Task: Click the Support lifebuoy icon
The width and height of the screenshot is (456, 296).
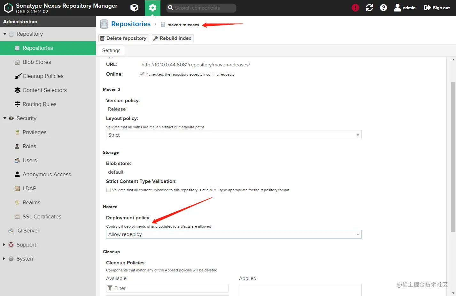Action: [11, 245]
